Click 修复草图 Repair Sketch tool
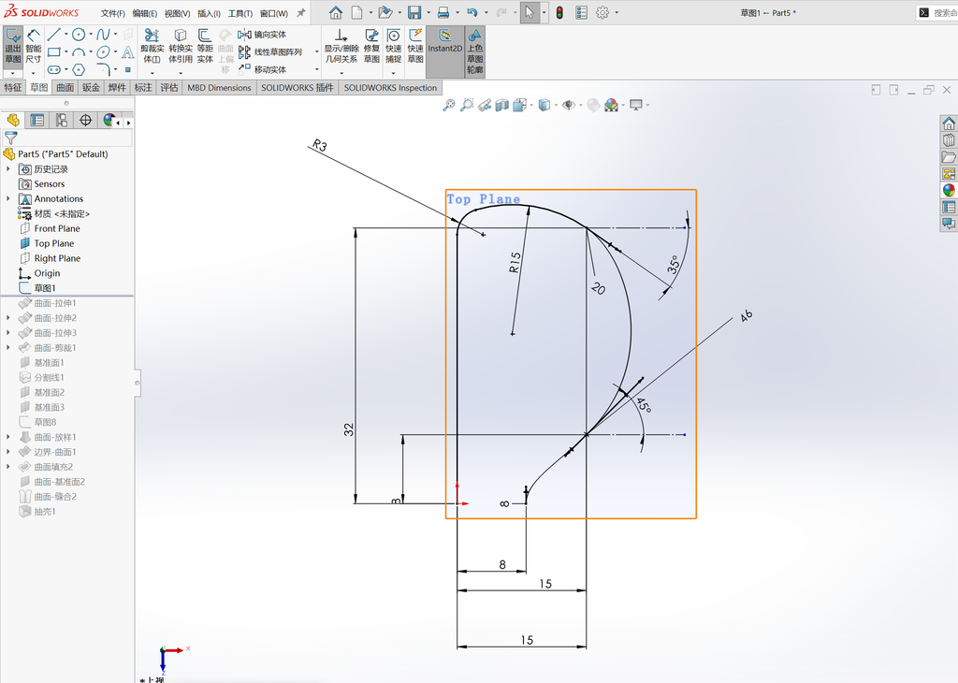Screen dimensions: 958x683 (371, 46)
